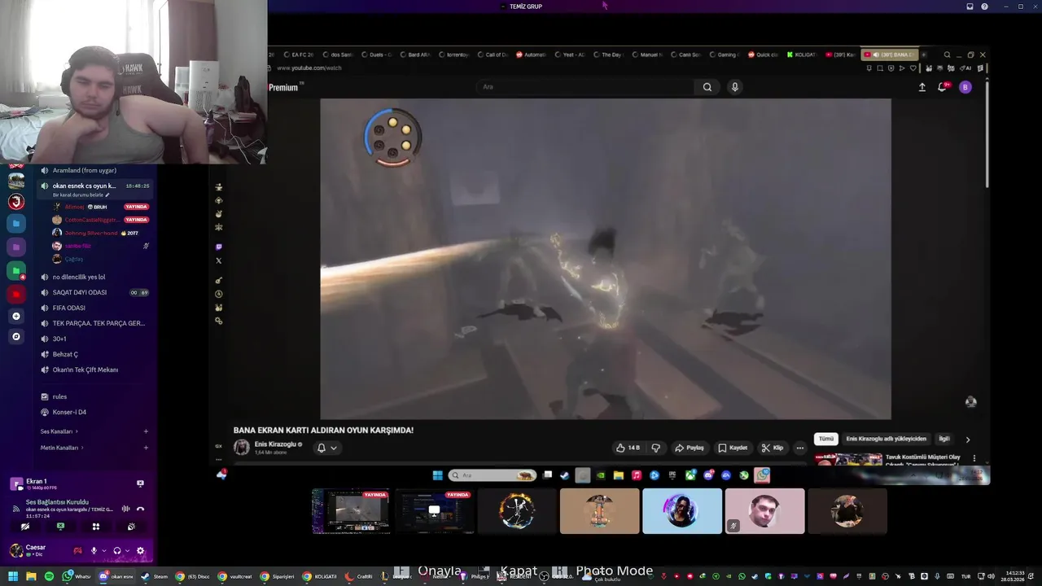
Task: Open the microphone input options arrow
Action: pyautogui.click(x=103, y=551)
